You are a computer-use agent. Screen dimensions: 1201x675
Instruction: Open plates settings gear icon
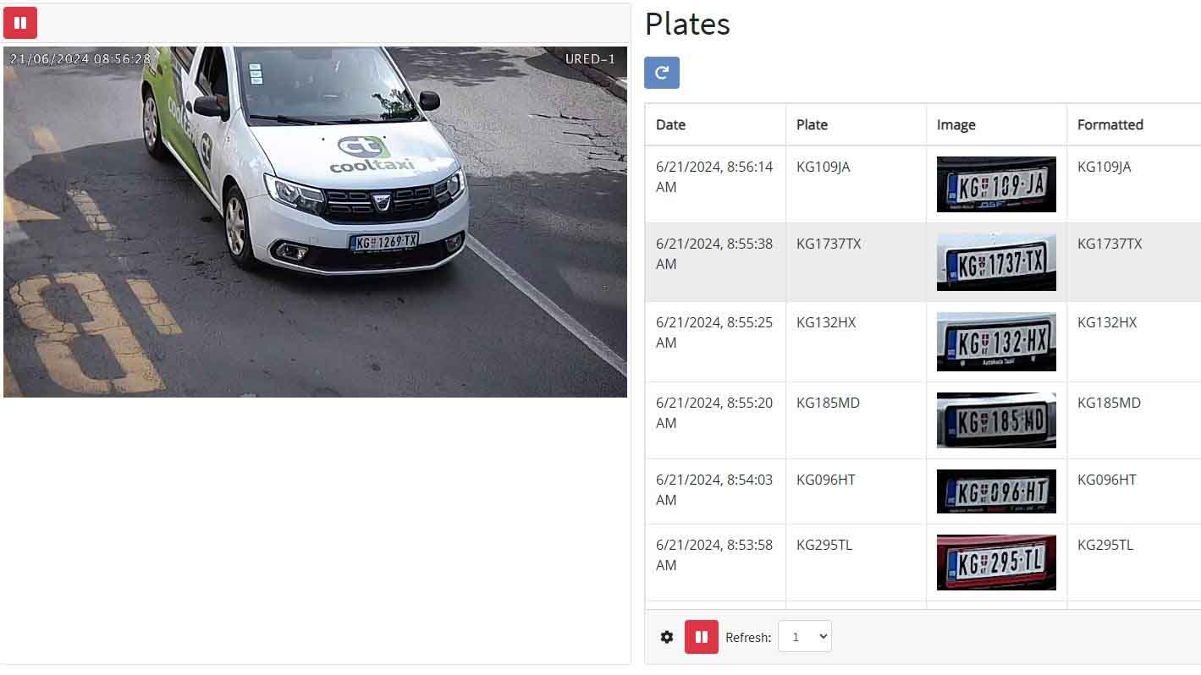(x=667, y=637)
